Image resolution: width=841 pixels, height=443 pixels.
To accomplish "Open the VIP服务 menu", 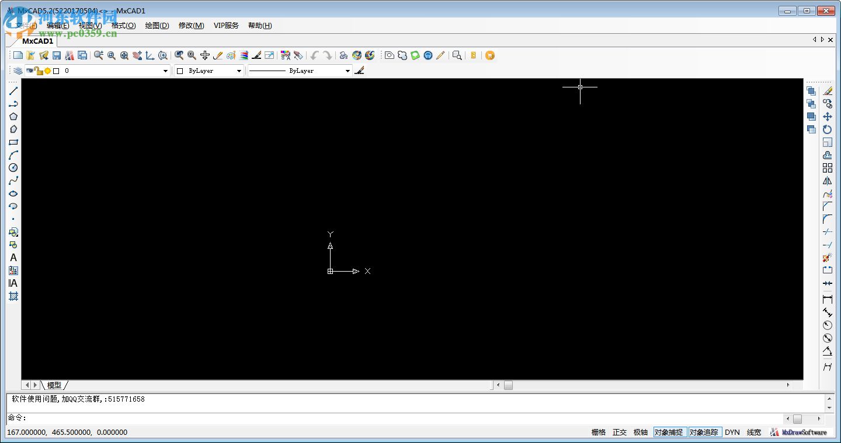I will pos(226,26).
